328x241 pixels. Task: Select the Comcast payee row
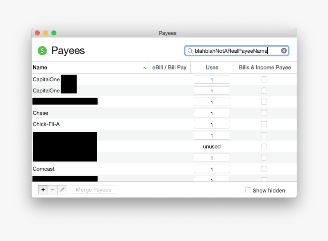pyautogui.click(x=164, y=169)
